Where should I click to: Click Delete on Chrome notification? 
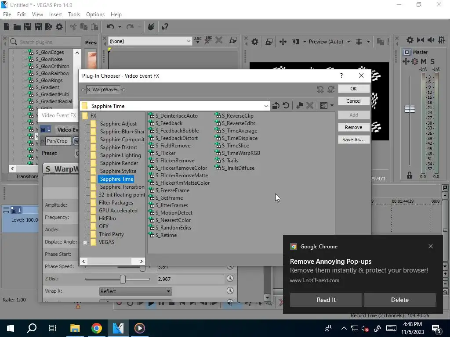coord(400,300)
